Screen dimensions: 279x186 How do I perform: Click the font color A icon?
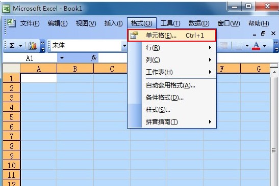[256, 46]
